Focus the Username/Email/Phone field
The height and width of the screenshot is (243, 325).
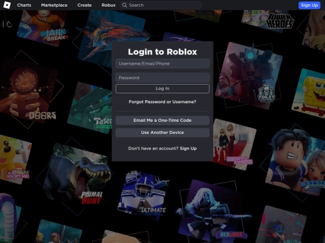click(162, 64)
